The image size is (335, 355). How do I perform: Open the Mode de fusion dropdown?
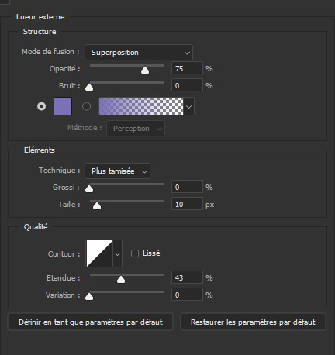[139, 53]
